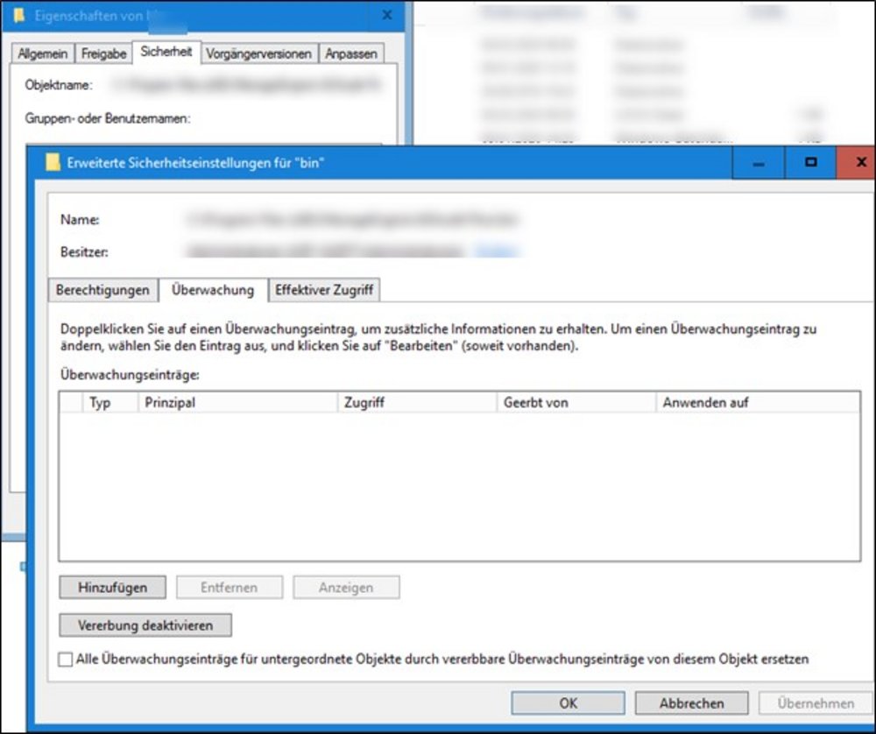Cancel using the Abbrechen button

(x=691, y=703)
